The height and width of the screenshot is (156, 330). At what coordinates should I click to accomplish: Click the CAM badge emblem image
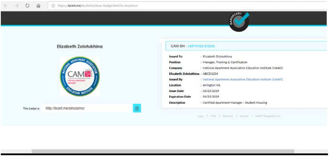click(80, 76)
